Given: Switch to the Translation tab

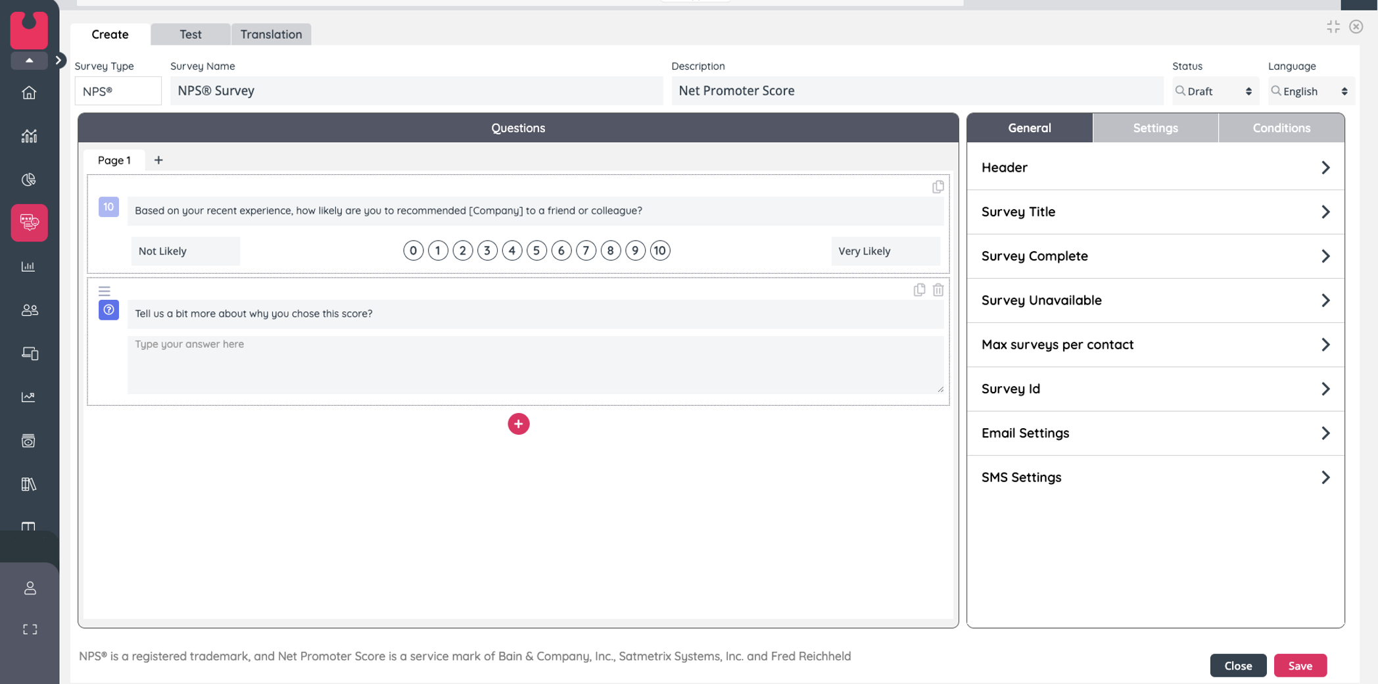Looking at the screenshot, I should [x=271, y=34].
